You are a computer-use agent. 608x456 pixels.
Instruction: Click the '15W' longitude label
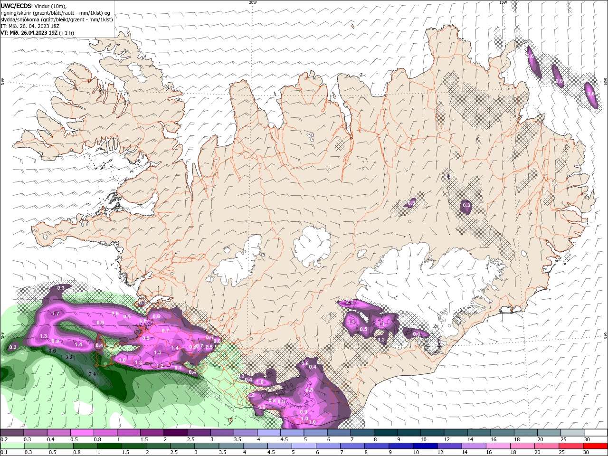503,2
